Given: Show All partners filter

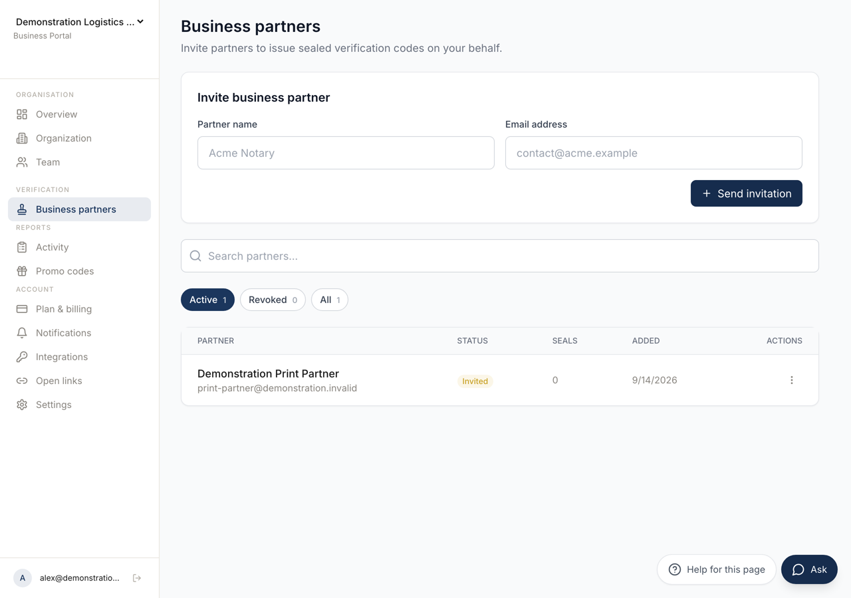Looking at the screenshot, I should point(330,300).
